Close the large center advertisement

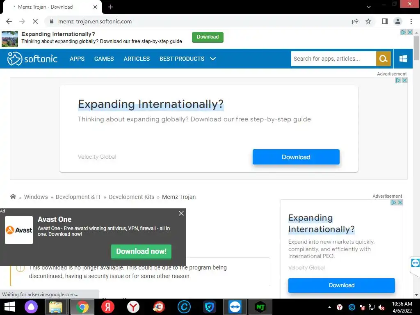click(x=404, y=80)
